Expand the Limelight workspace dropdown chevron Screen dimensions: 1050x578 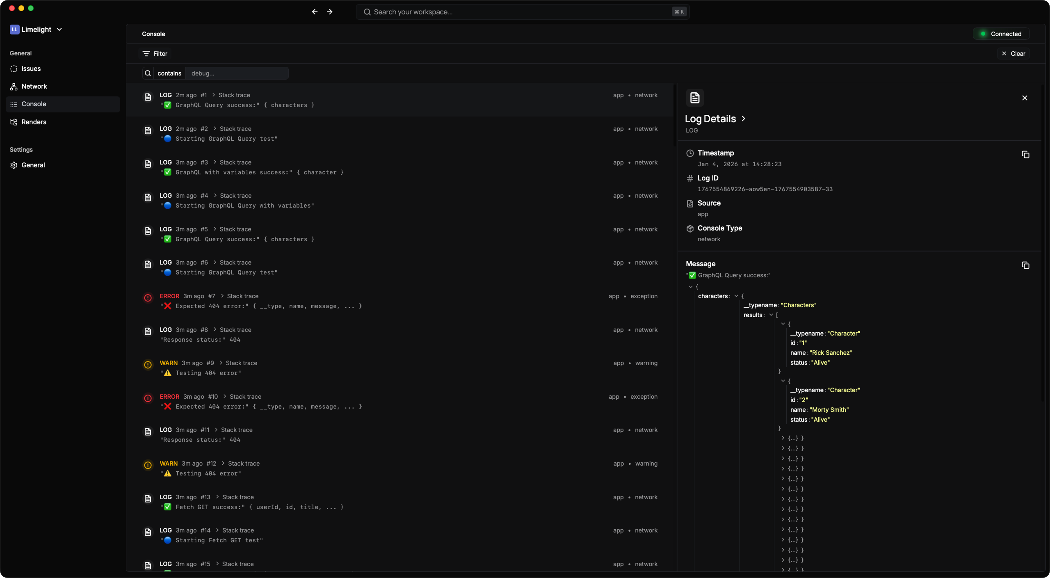point(60,29)
